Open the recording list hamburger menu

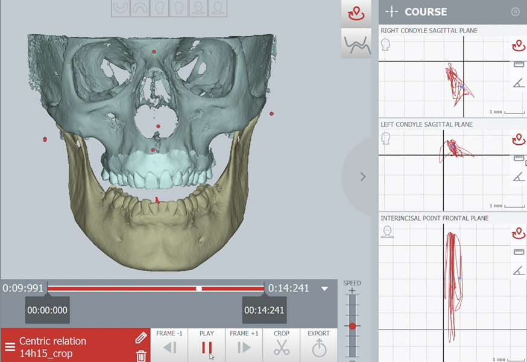(x=10, y=347)
